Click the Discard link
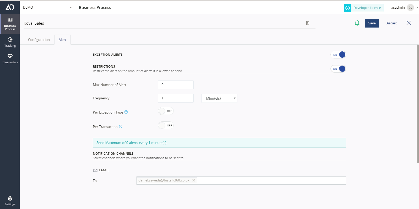 (x=391, y=23)
